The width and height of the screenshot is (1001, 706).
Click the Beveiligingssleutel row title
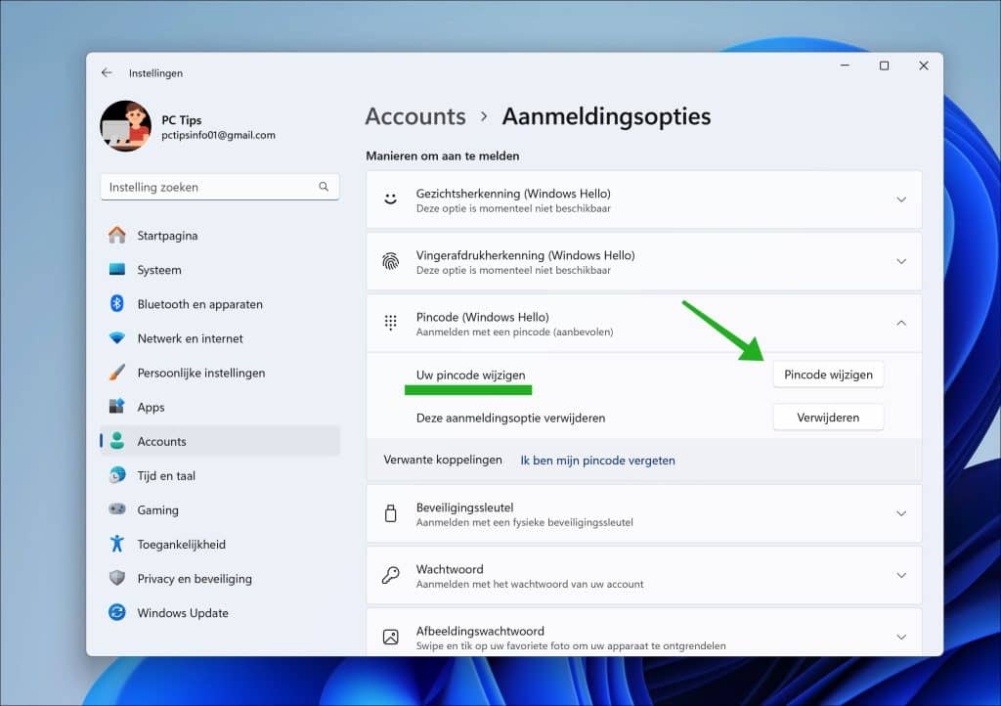(x=464, y=507)
